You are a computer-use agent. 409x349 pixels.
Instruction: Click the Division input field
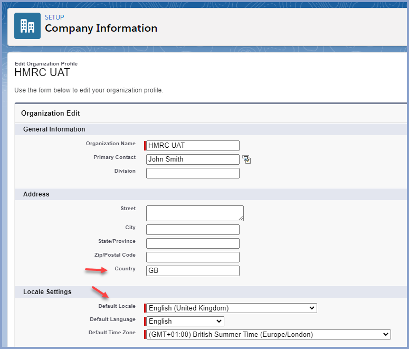click(x=193, y=173)
